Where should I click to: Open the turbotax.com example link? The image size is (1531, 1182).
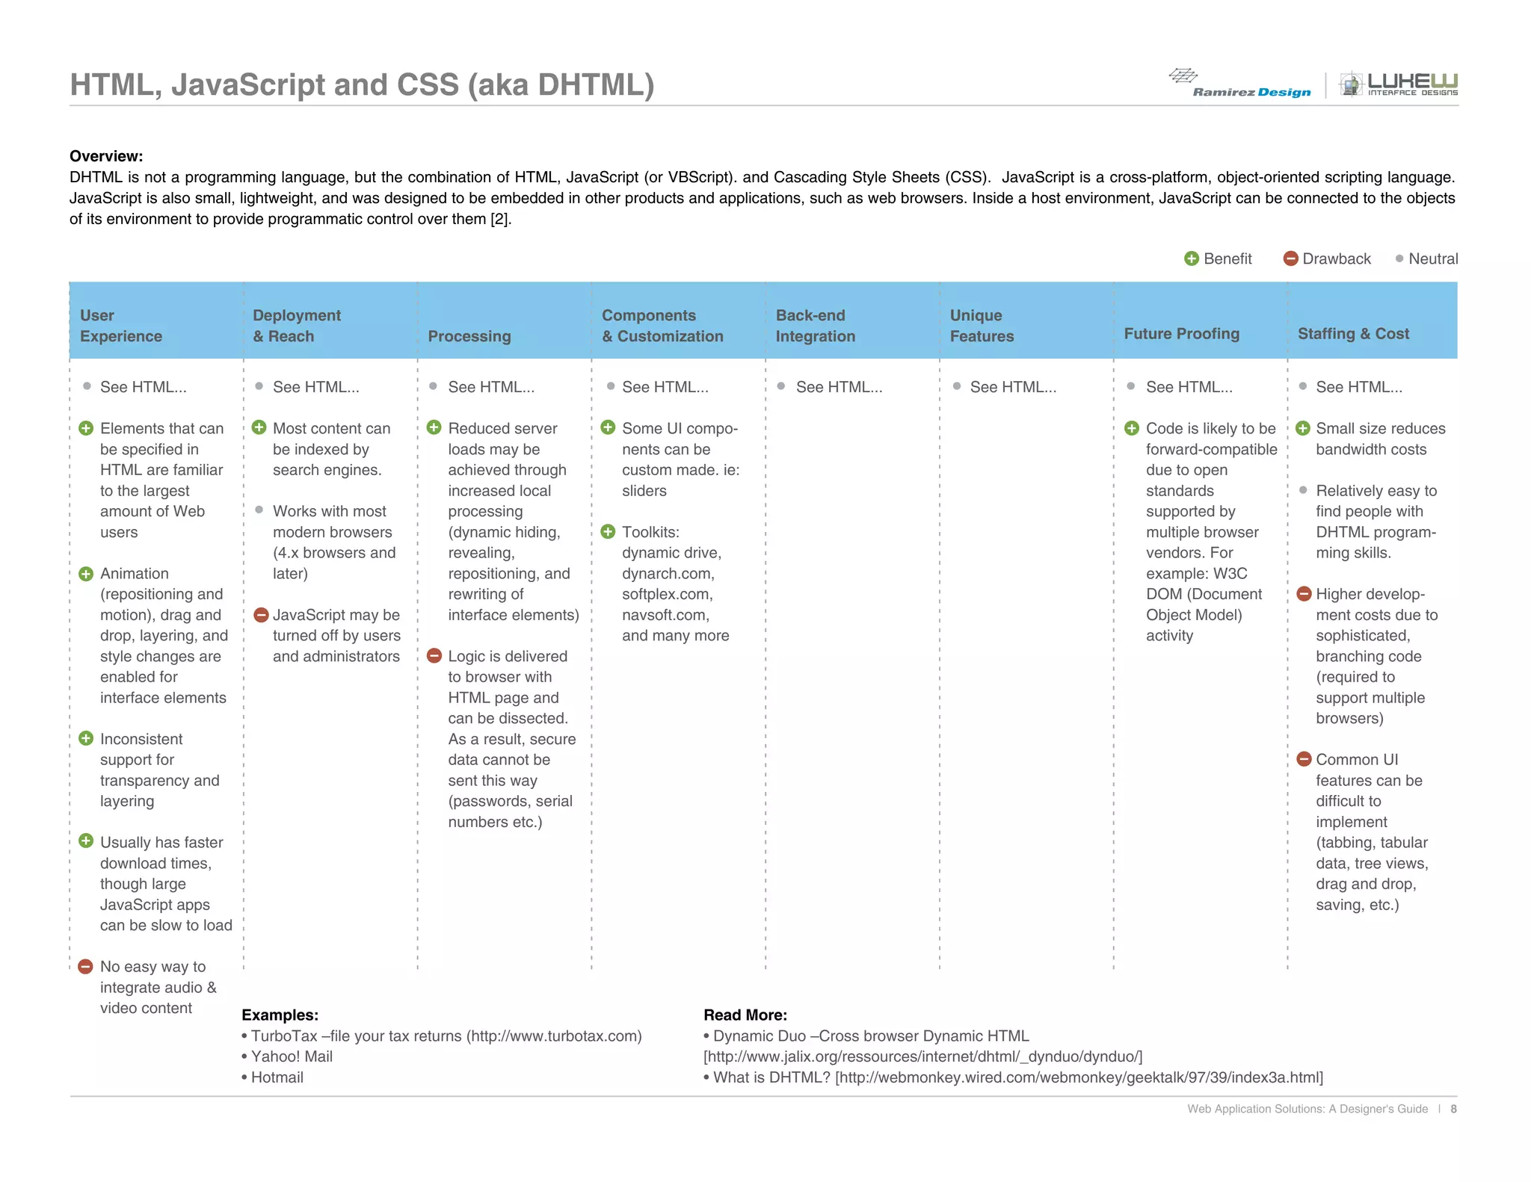pos(554,1036)
